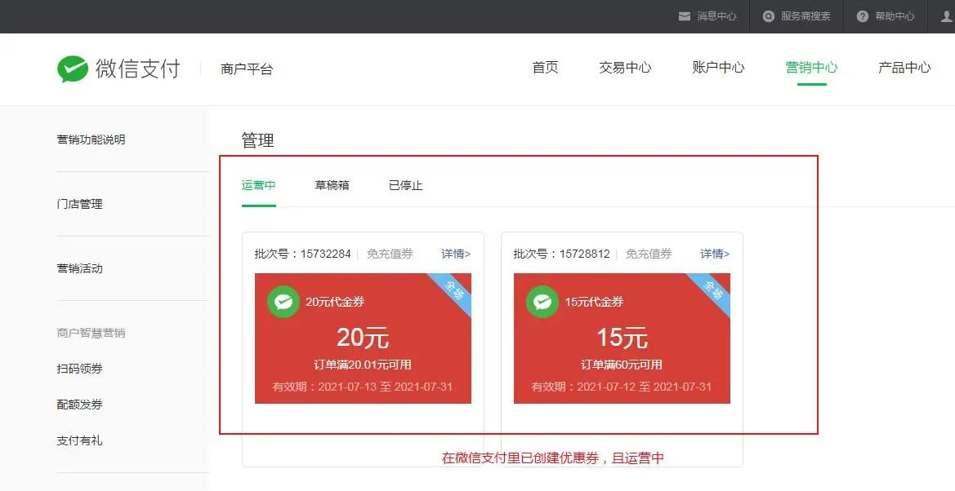This screenshot has width=955, height=491.
Task: Click the 全场 ribbon on the 20元 coupon
Action: pos(453,291)
